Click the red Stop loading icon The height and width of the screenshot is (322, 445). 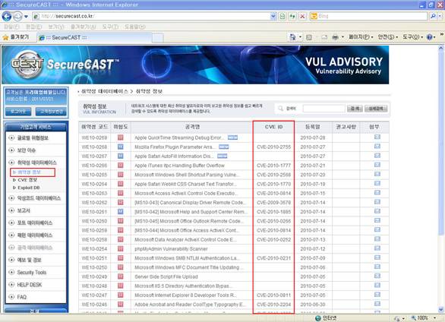tap(302, 16)
